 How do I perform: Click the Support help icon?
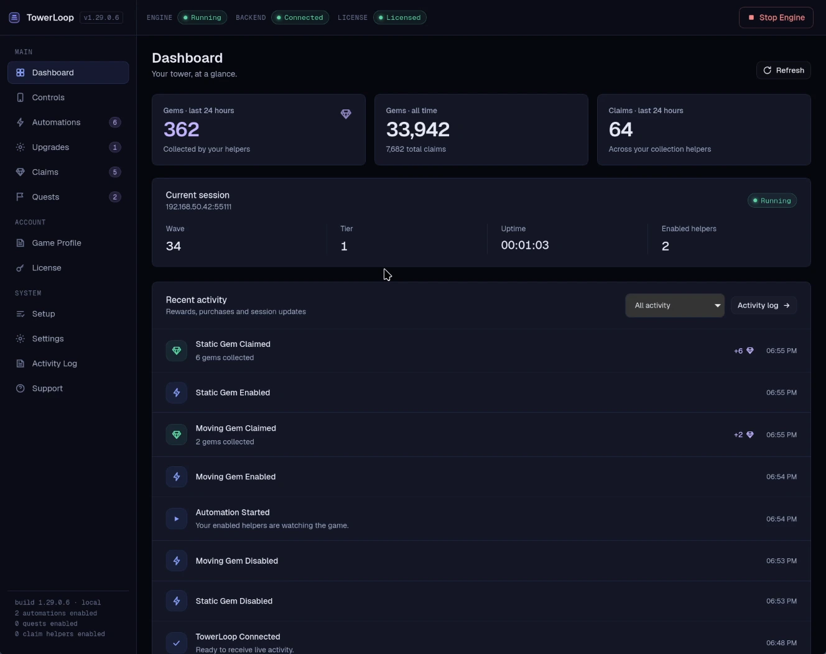(x=21, y=389)
